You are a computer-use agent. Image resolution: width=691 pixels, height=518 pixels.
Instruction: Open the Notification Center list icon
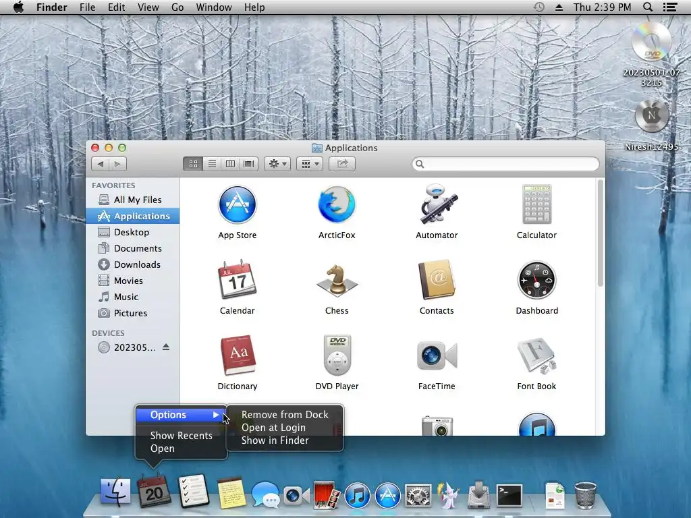point(670,7)
